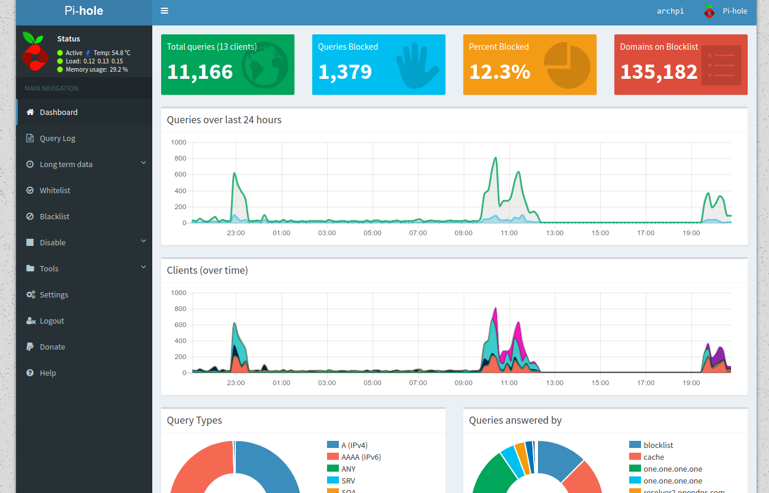Screen dimensions: 769x493
Task: Toggle ANY legend color swatch
Action: click(x=332, y=468)
